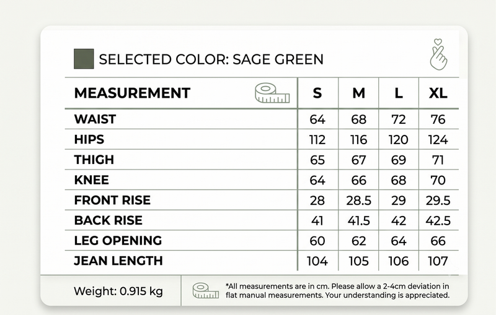The image size is (496, 315).
Task: Click the Weight: 0.915 kg text
Action: (x=118, y=291)
